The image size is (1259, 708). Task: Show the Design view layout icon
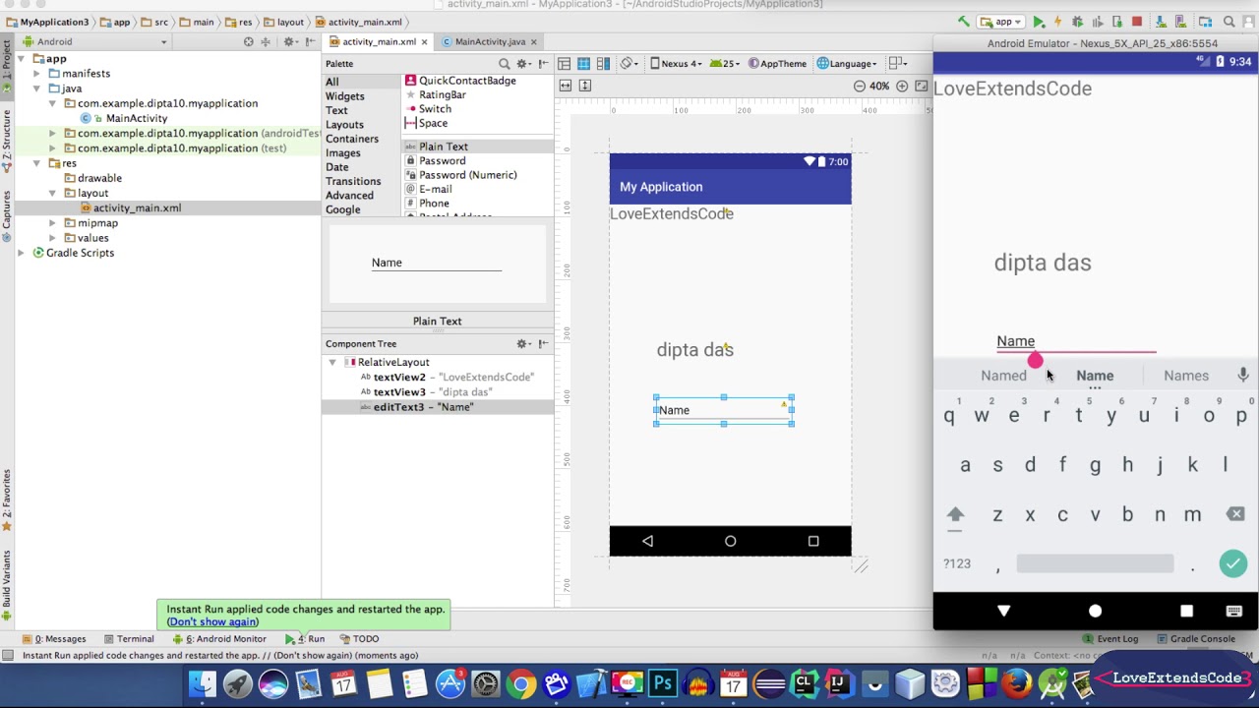564,63
